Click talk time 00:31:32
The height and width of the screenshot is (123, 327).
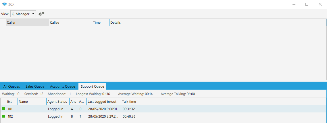click(129, 109)
